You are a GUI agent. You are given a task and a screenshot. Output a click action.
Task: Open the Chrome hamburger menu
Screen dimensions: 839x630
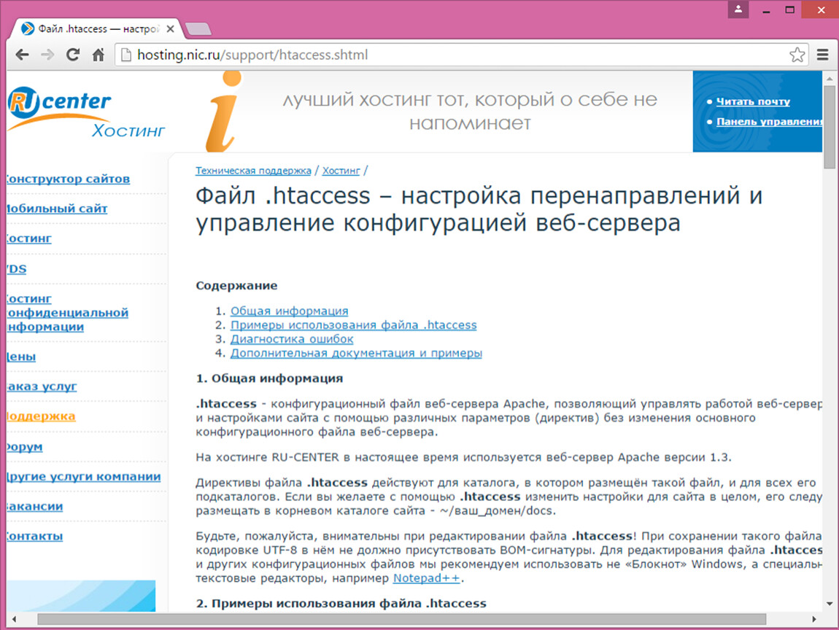click(823, 55)
